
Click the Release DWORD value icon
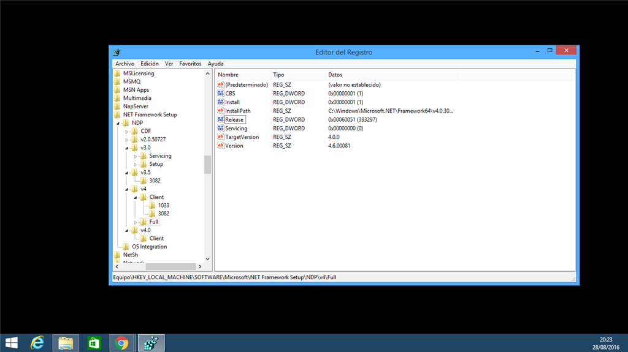click(221, 119)
